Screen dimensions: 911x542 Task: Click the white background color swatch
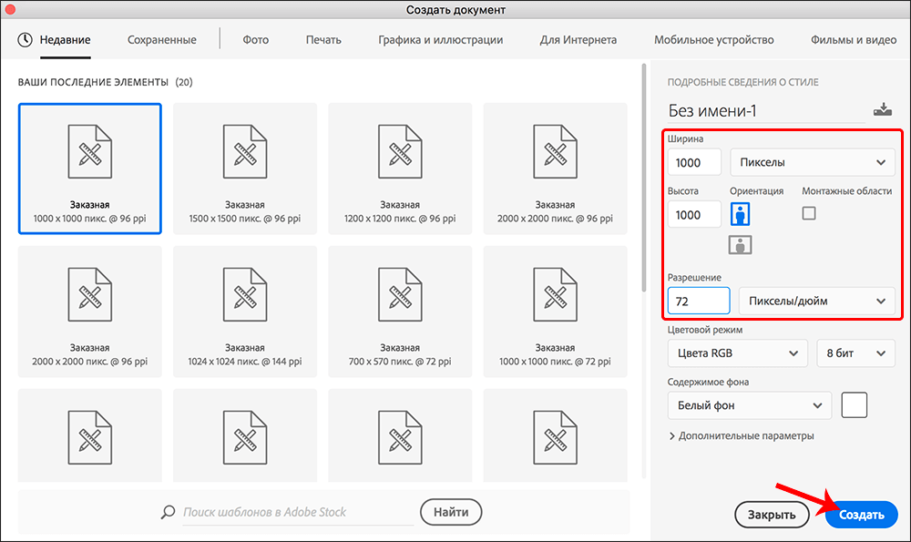(x=854, y=404)
